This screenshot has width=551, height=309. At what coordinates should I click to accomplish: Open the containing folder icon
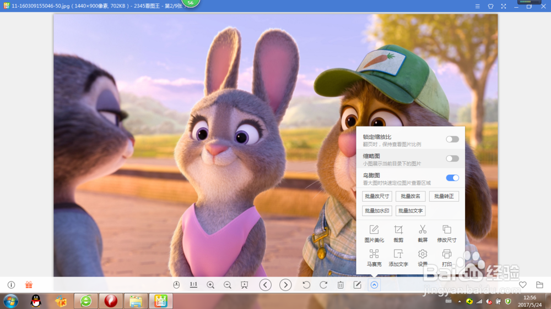pyautogui.click(x=540, y=285)
